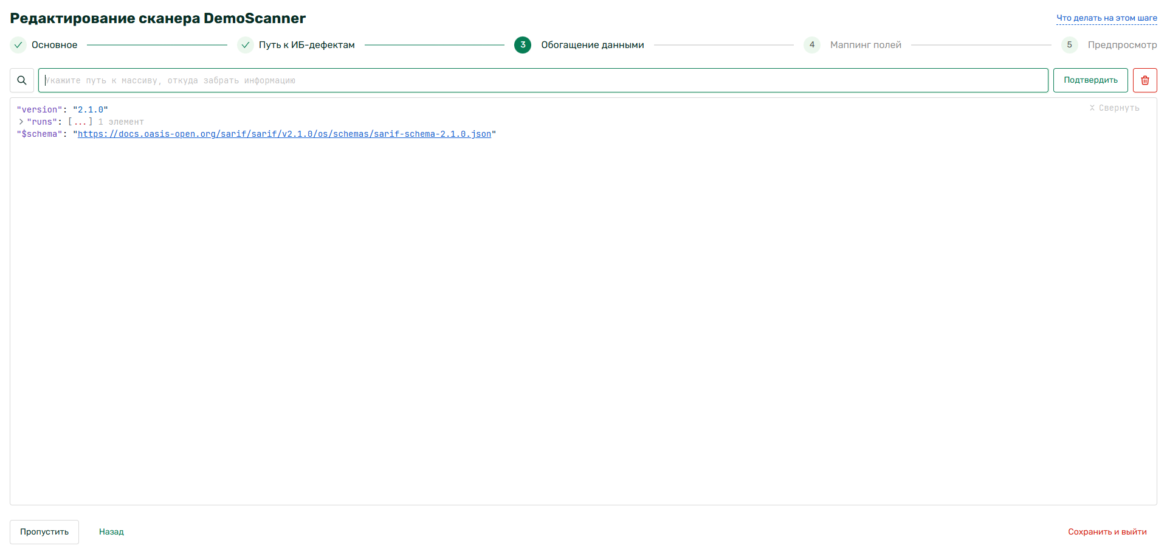Click the "$schema" key in the JSON
The height and width of the screenshot is (554, 1167).
pyautogui.click(x=40, y=134)
